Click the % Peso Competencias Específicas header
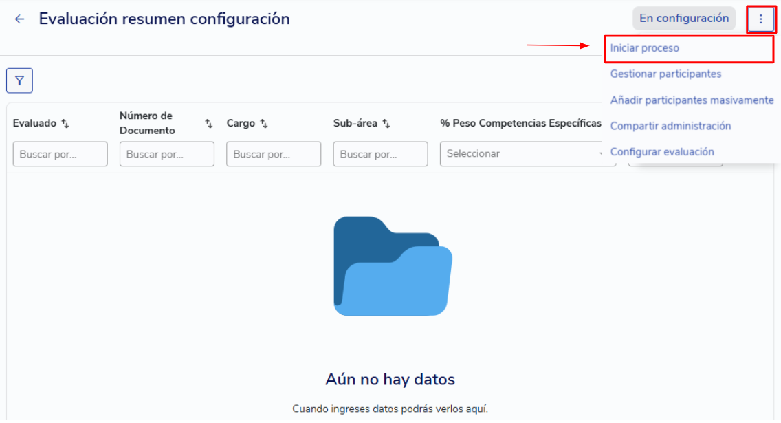781x423 pixels. [520, 123]
